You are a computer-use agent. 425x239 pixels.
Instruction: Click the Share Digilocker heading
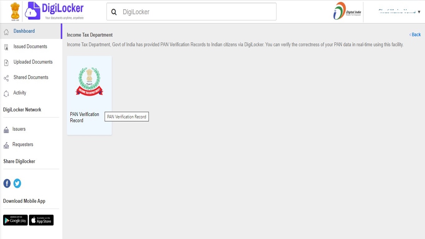pyautogui.click(x=19, y=161)
